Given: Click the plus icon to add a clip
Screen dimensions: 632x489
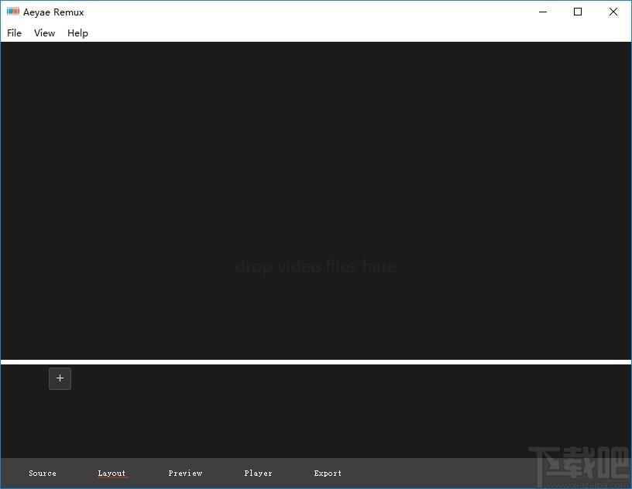Looking at the screenshot, I should (60, 378).
